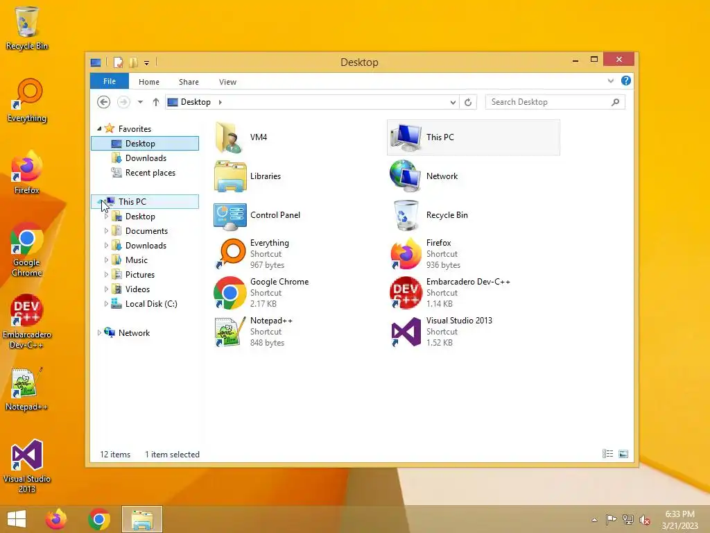Select Downloads under Favorites
Viewport: 710px width, 533px height.
146,158
